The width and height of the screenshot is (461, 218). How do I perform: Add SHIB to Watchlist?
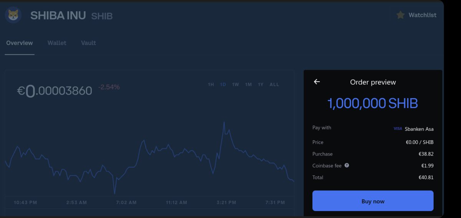point(416,15)
